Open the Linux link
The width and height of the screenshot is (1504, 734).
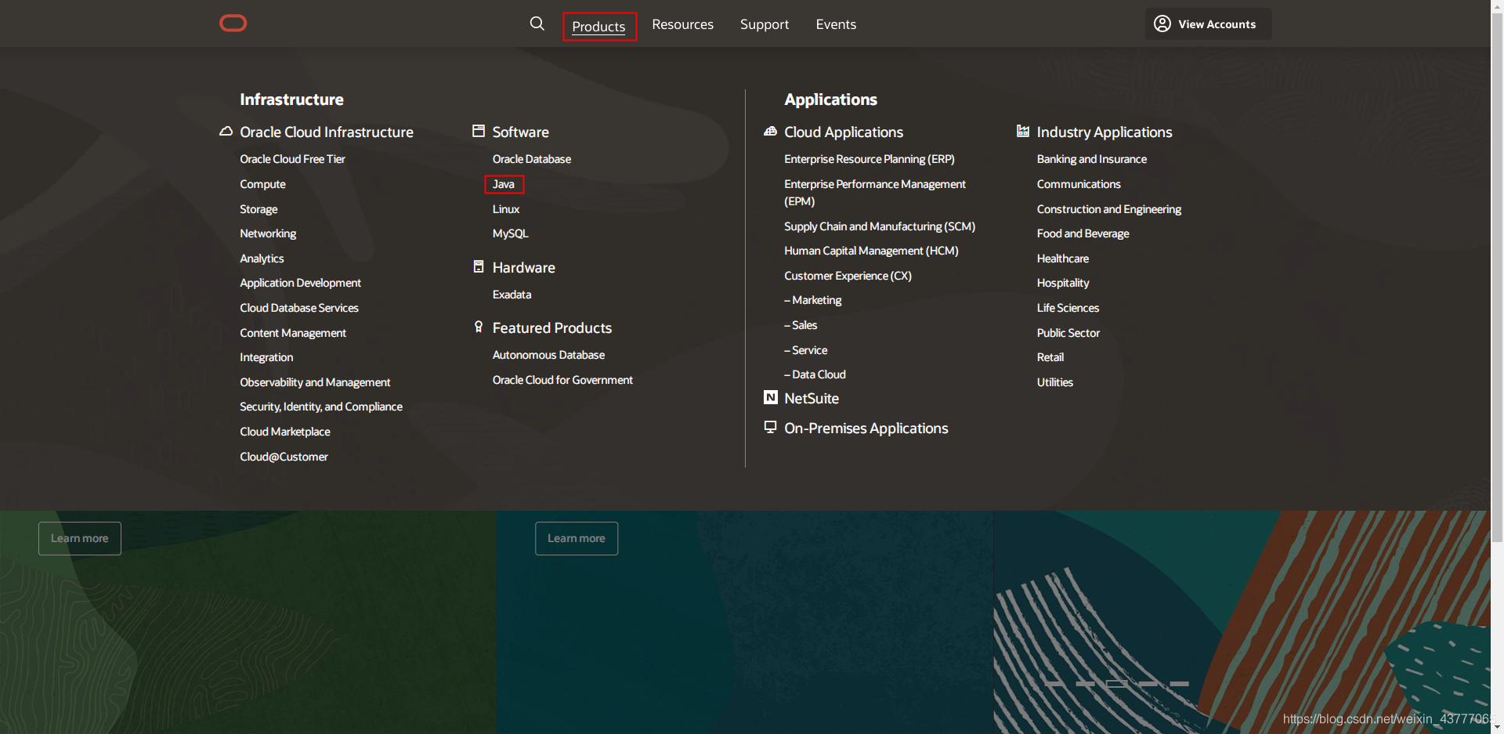[x=506, y=209]
